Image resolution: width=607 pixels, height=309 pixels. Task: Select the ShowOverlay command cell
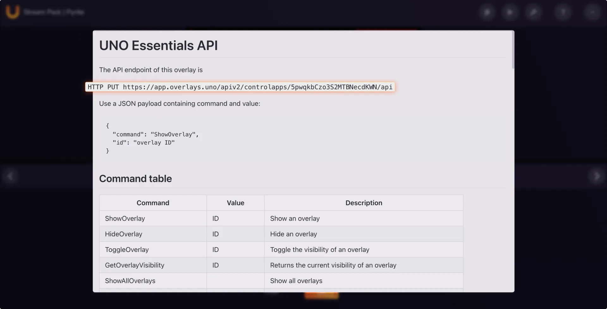pyautogui.click(x=153, y=218)
